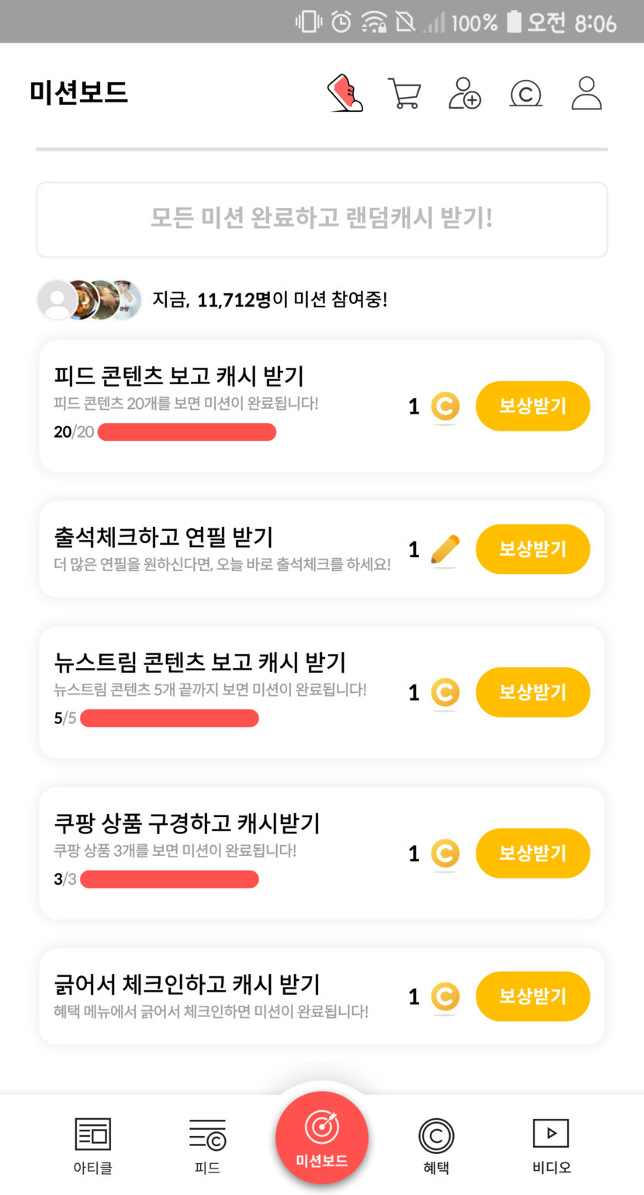Tap the pencil reward icon

[x=445, y=549]
